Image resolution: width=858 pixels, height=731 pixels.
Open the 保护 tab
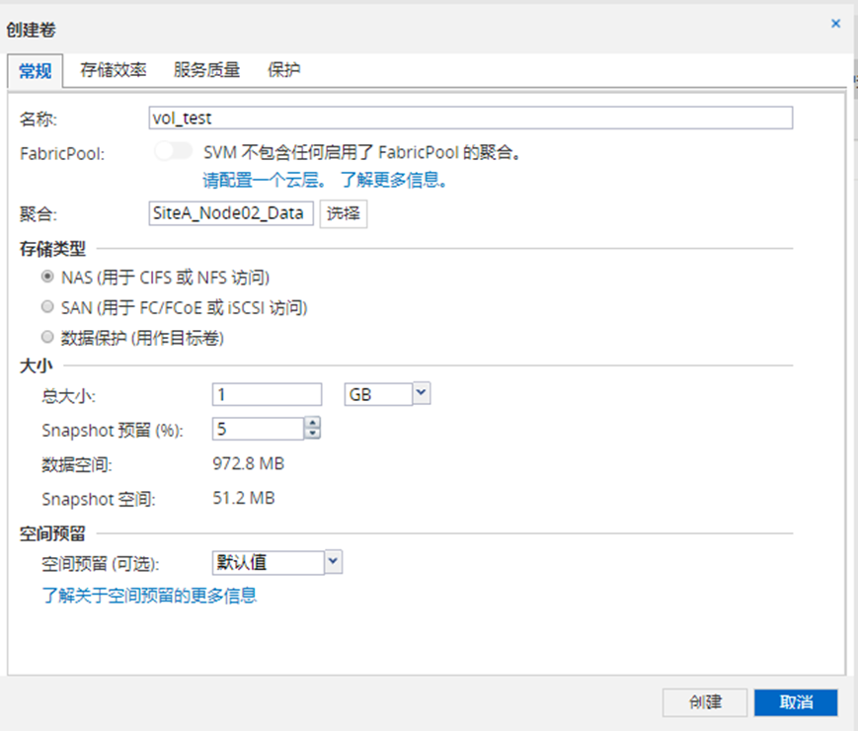(284, 70)
